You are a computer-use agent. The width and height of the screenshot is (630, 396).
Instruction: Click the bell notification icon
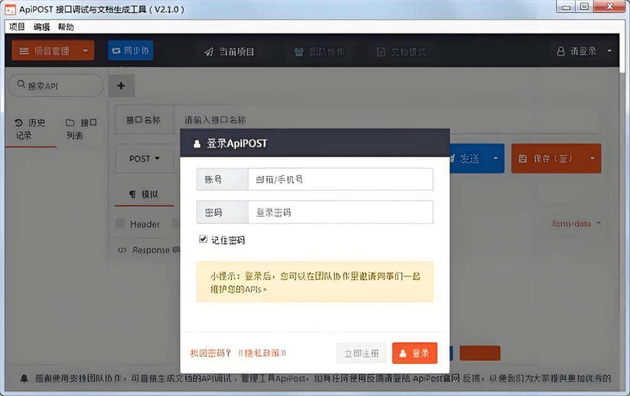click(24, 378)
